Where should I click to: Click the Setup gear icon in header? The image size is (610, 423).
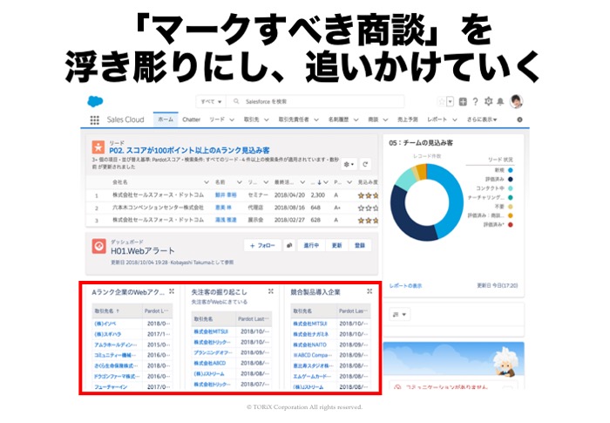click(487, 101)
